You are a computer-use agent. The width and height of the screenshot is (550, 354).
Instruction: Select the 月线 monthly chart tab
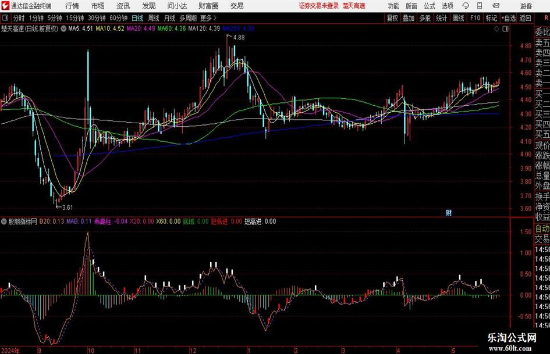170,18
